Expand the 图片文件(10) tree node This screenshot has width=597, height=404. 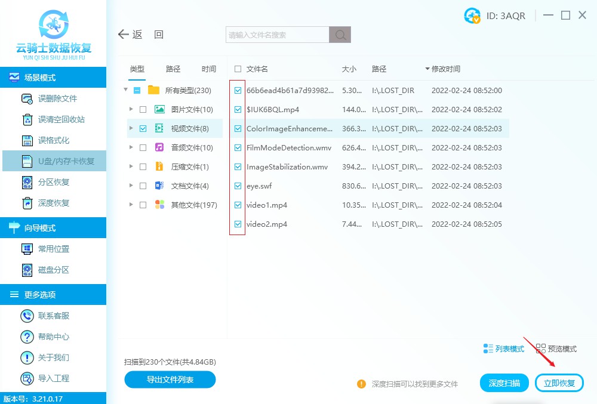[131, 109]
